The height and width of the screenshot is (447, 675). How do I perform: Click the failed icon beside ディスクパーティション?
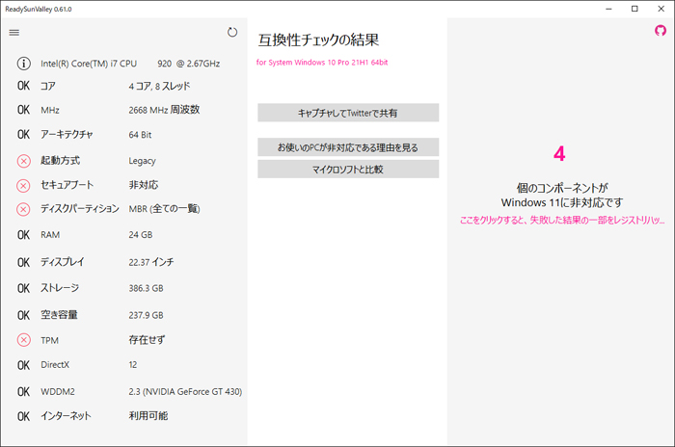tap(24, 209)
